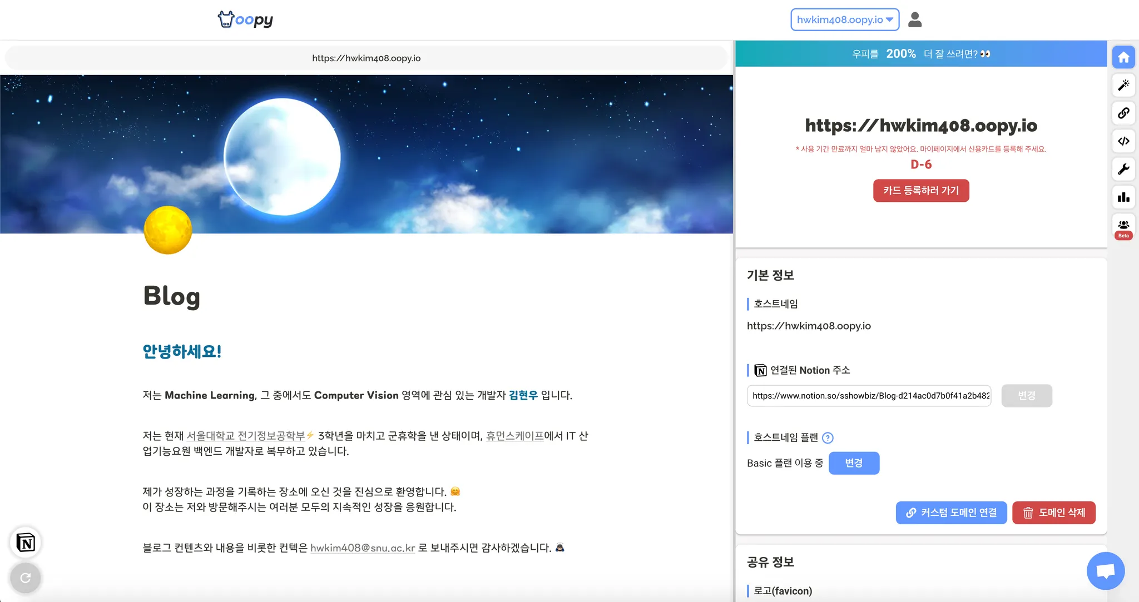
Task: Open the wrench settings icon
Action: (1123, 169)
